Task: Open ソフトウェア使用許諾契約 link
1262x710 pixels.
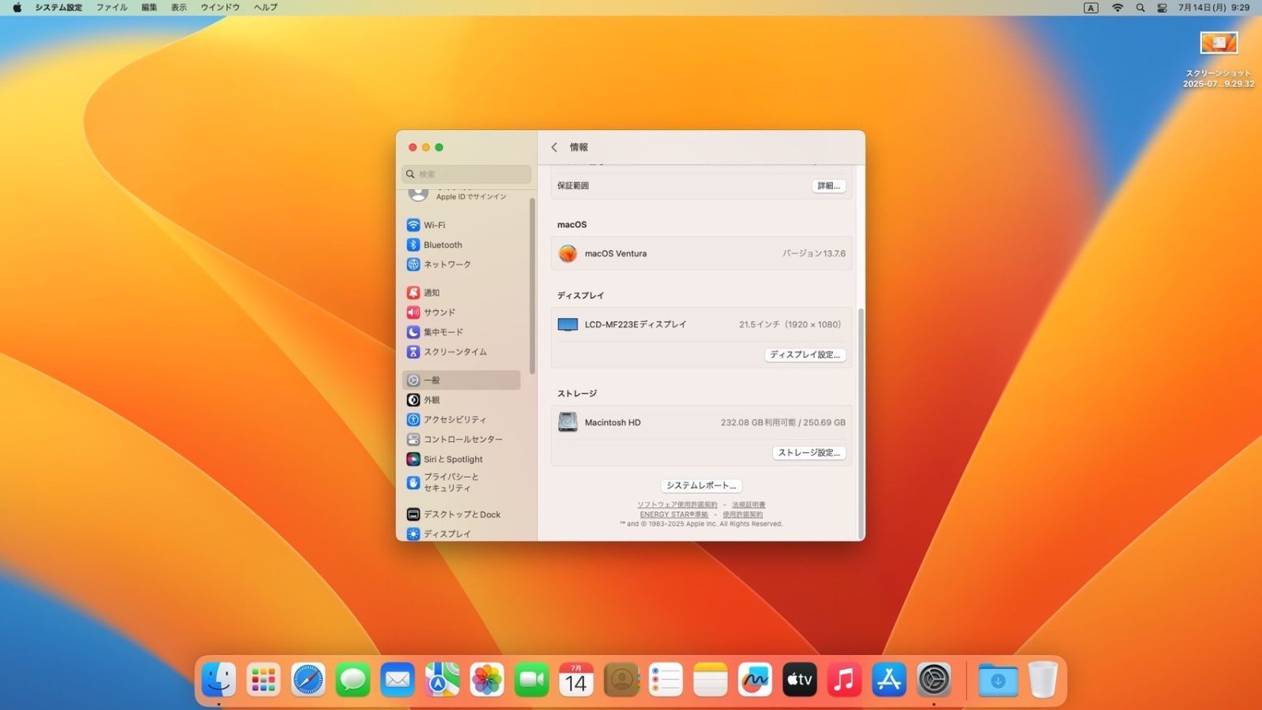Action: 678,505
